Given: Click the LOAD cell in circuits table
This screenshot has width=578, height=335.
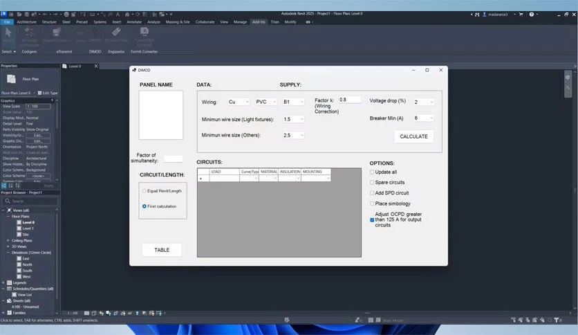Looking at the screenshot, I should (225, 178).
